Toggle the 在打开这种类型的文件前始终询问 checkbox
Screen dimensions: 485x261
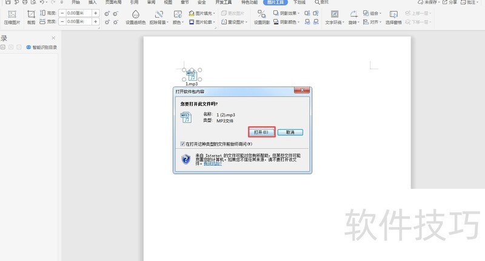(182, 144)
